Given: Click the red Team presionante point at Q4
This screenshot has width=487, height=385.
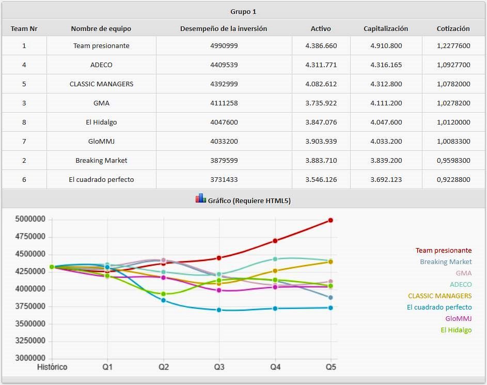Looking at the screenshot, I should [x=275, y=241].
